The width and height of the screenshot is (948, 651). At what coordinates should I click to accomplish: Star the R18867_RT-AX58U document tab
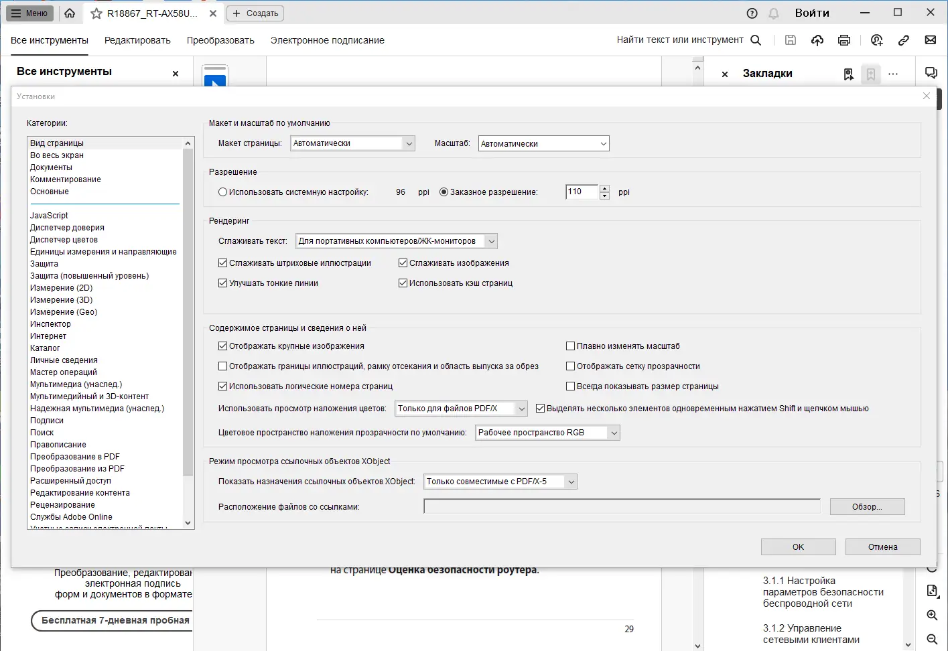click(96, 13)
